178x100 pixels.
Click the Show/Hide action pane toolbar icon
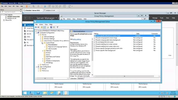pos(54,27)
